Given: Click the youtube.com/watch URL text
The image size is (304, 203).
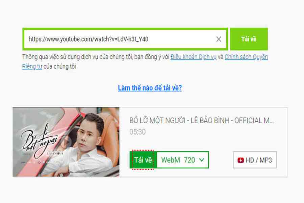Looking at the screenshot, I should coord(88,39).
